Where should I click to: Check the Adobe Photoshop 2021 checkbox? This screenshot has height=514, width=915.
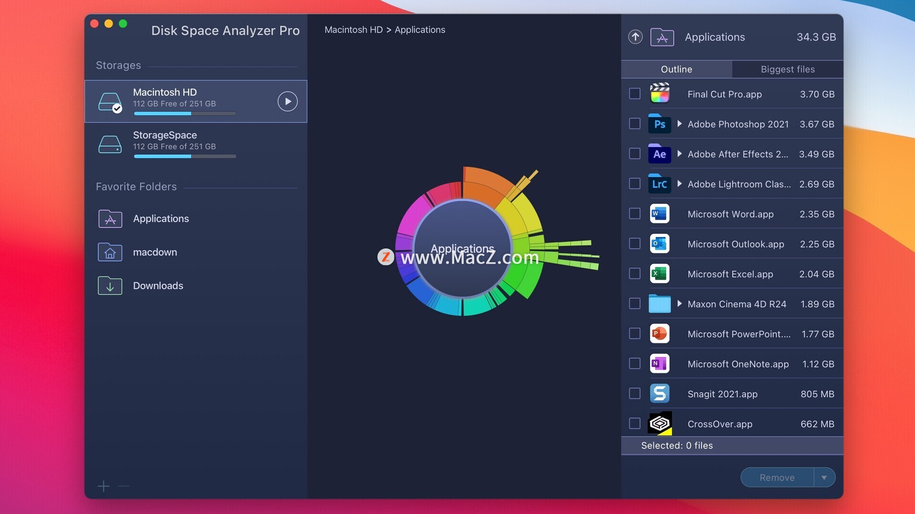click(635, 124)
